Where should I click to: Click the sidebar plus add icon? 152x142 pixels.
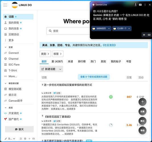point(29,139)
